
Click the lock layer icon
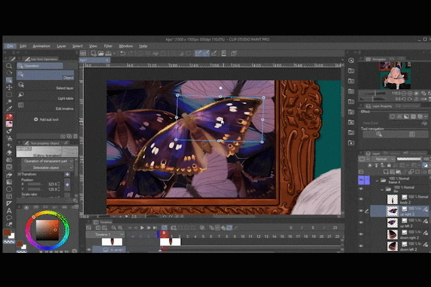point(388,165)
